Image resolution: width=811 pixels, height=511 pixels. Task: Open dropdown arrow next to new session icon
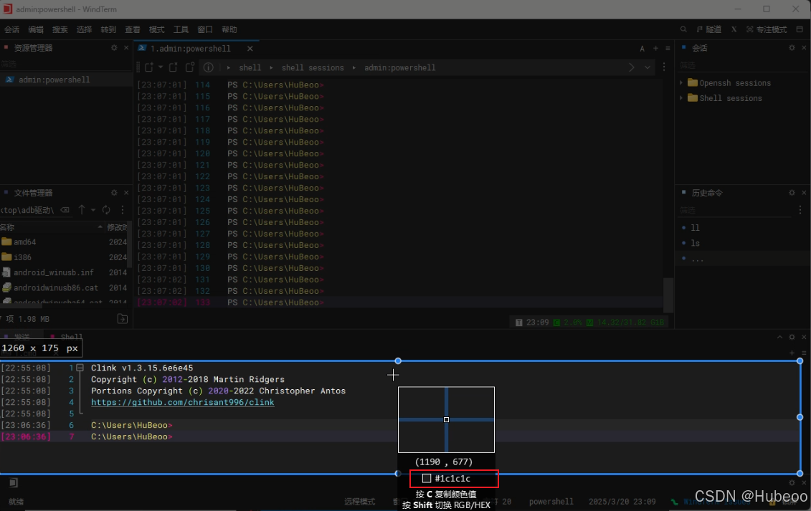click(161, 67)
